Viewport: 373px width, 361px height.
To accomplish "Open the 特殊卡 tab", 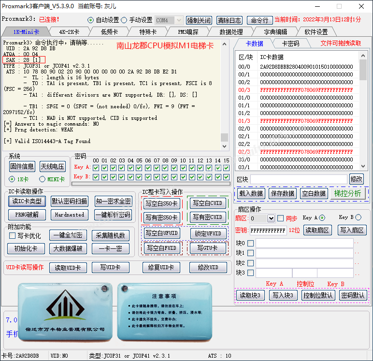I will click(148, 32).
